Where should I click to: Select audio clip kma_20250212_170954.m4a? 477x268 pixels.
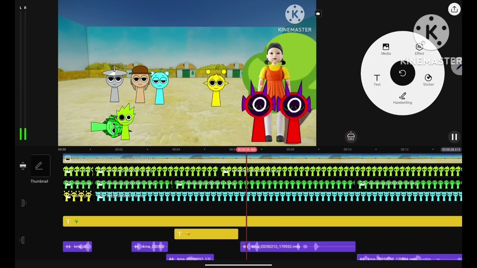pyautogui.click(x=410, y=258)
